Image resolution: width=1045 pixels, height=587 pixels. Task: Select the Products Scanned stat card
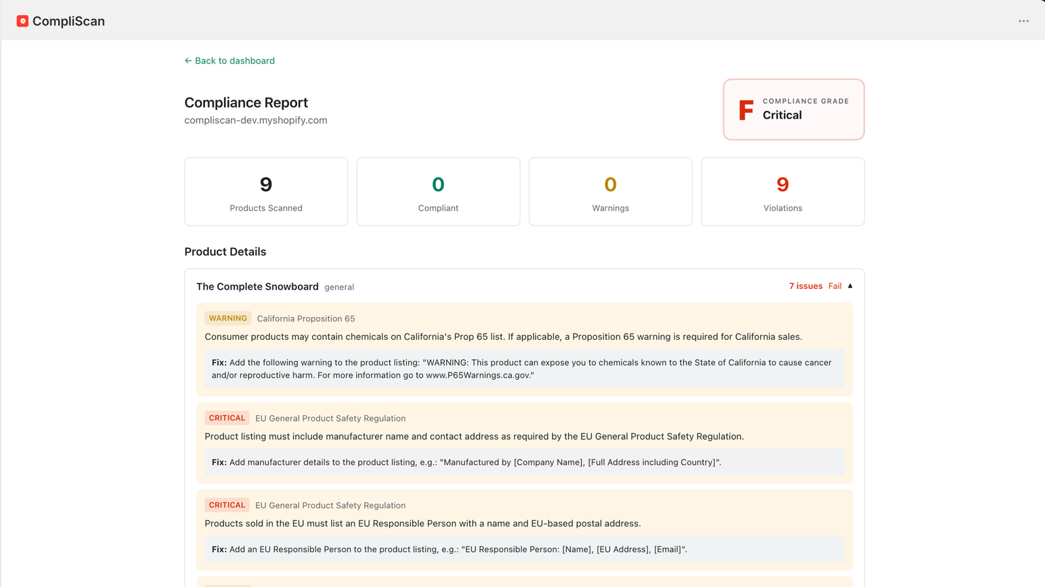point(266,192)
